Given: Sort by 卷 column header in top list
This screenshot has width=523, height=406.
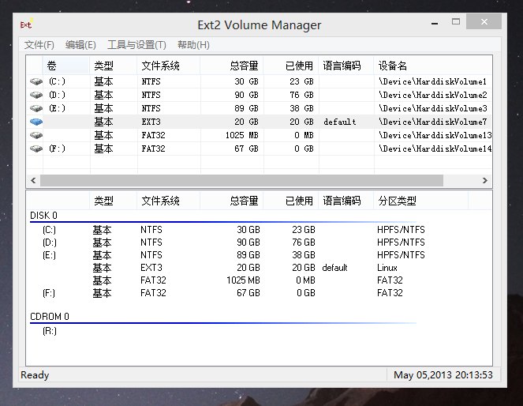Looking at the screenshot, I should (66, 65).
